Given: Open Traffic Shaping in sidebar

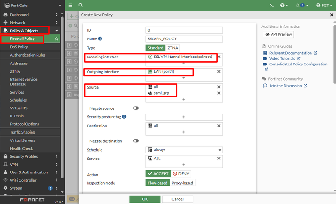Looking at the screenshot, I should pos(22,132).
